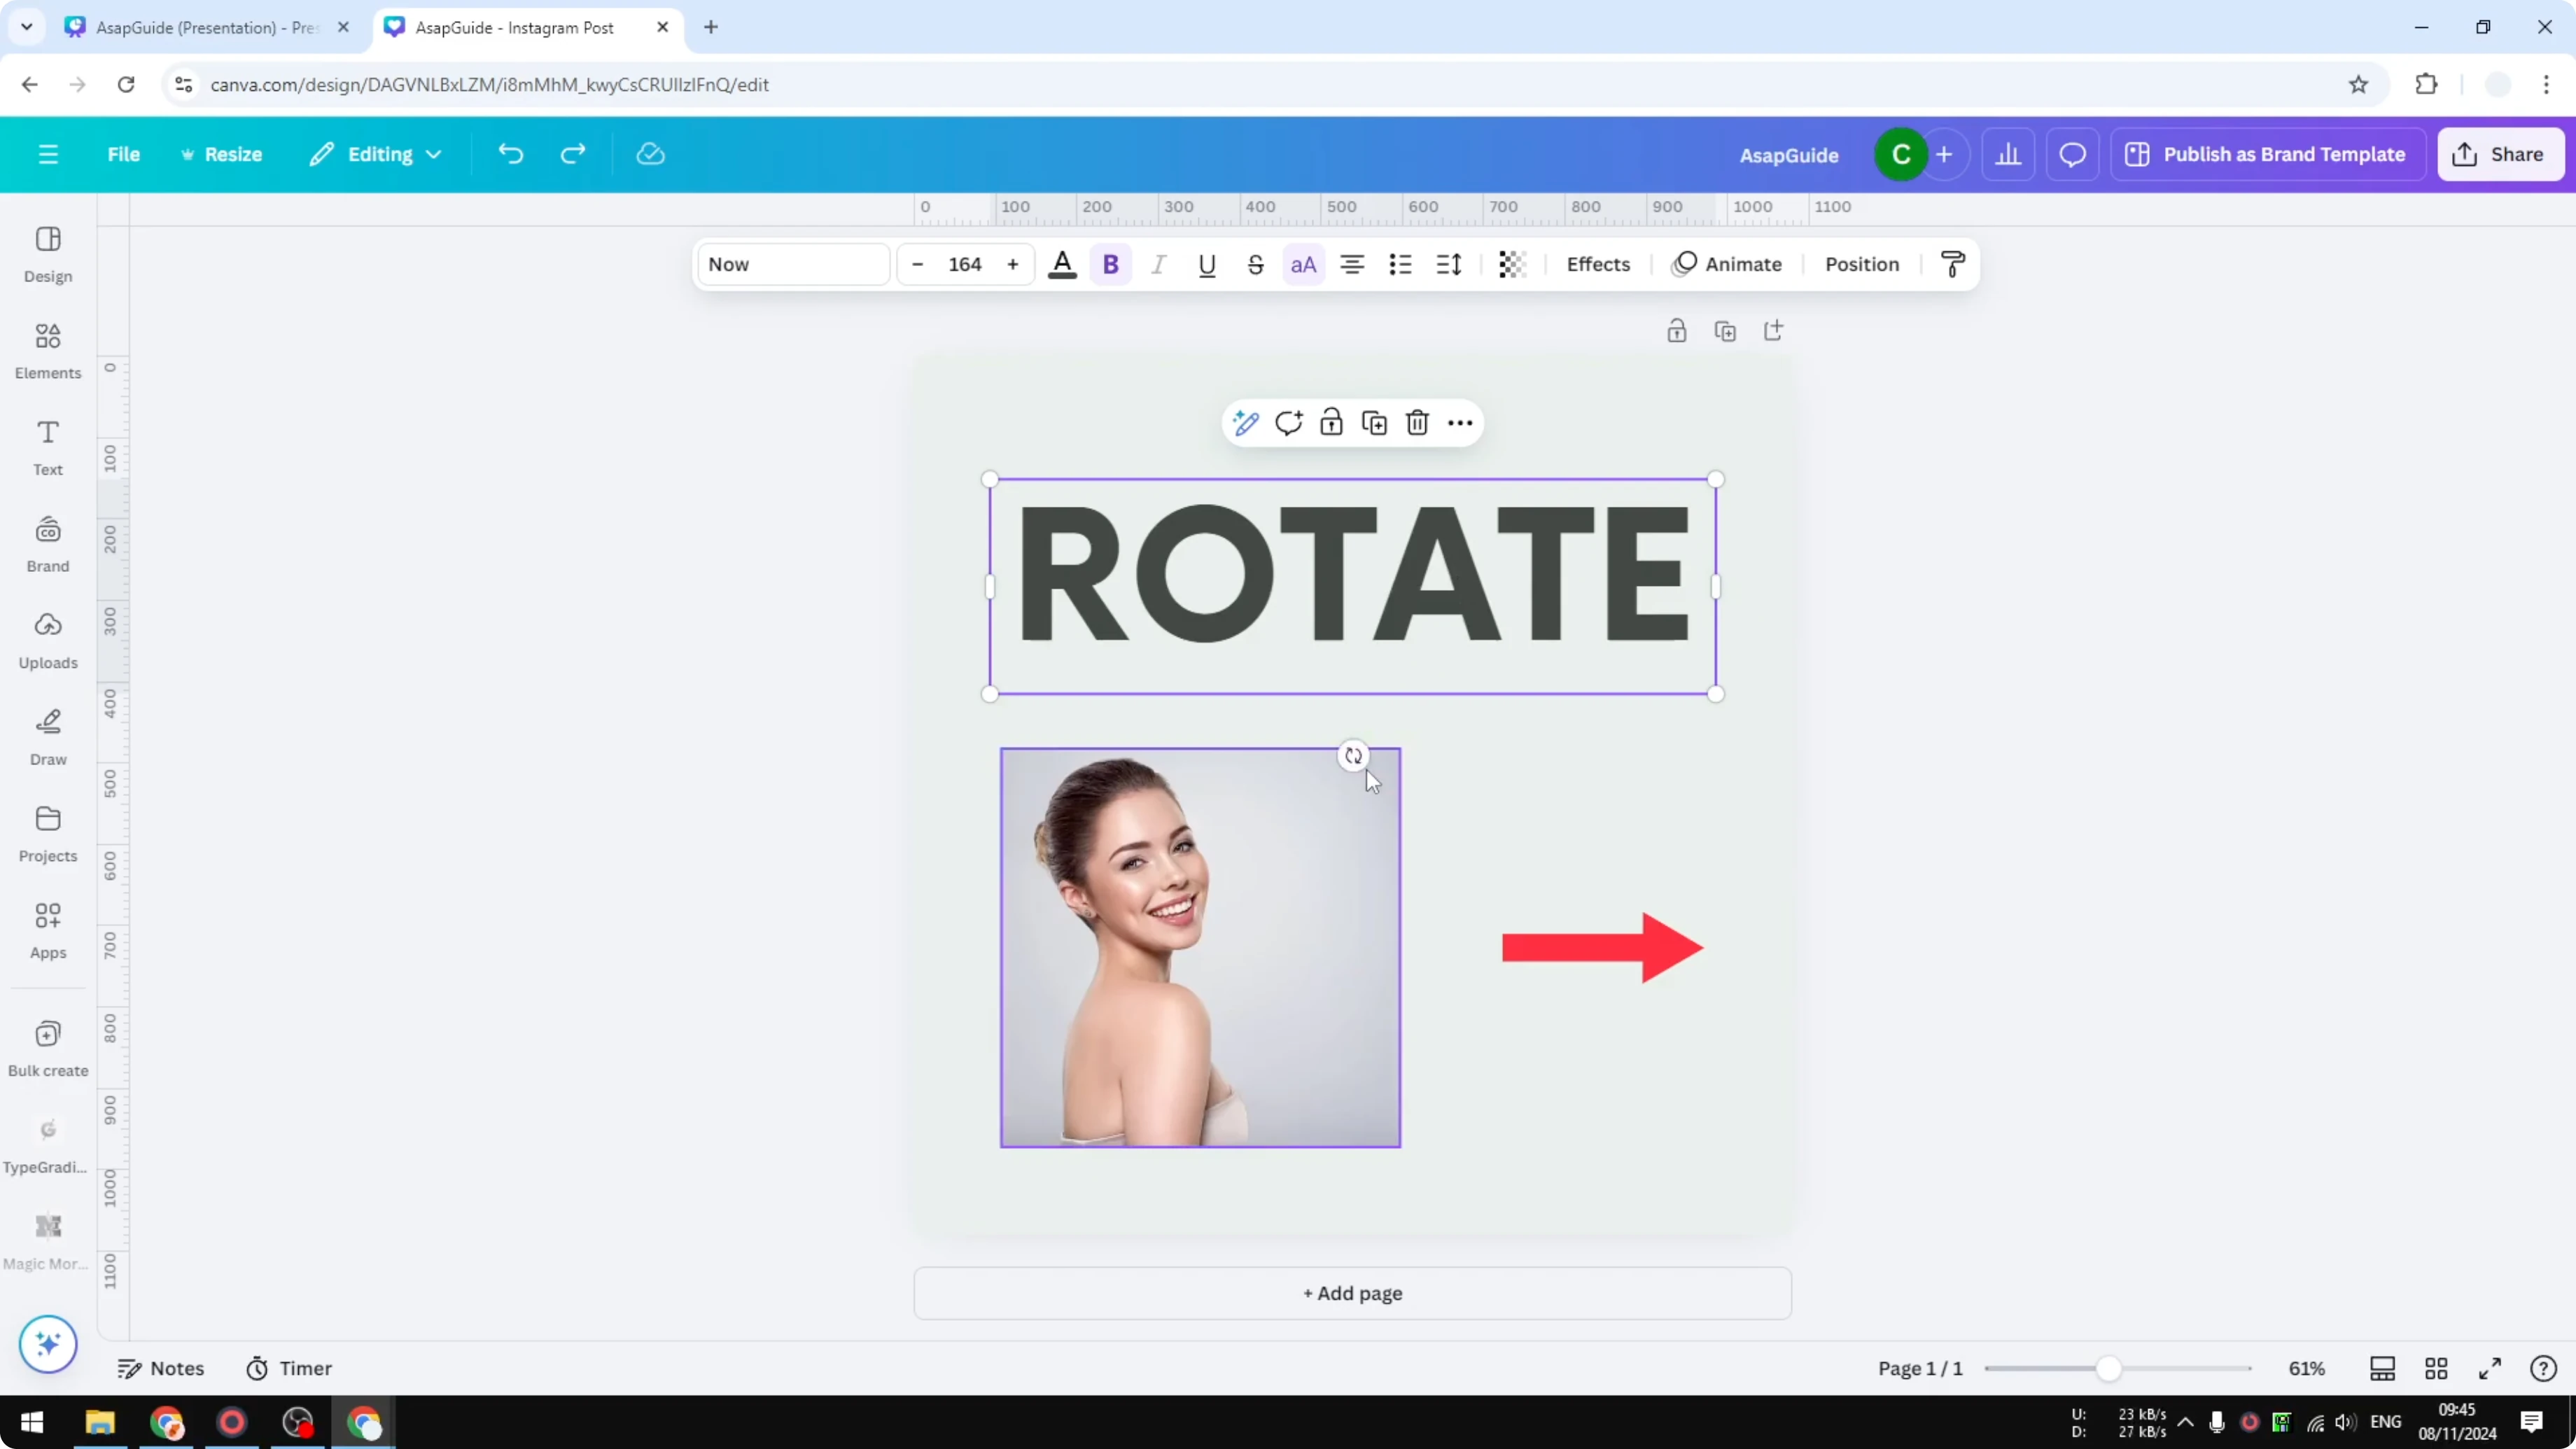Duplicate the selection using the copy icon
The width and height of the screenshot is (2576, 1449).
click(x=1374, y=422)
